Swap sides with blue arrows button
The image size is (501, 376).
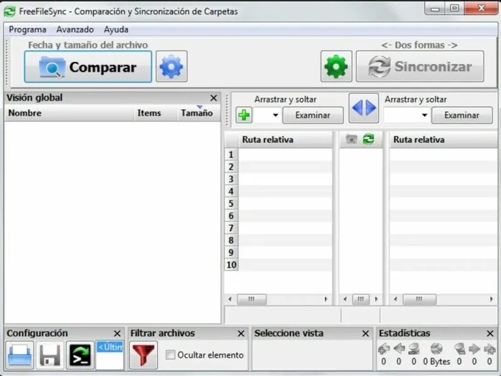pos(364,108)
